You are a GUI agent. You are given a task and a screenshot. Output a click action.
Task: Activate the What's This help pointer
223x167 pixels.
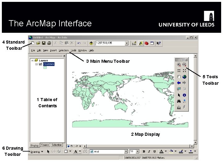(x=159, y=43)
